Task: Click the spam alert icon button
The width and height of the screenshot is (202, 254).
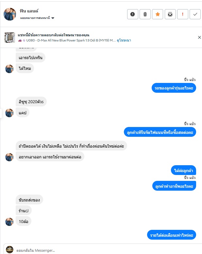Action: pyautogui.click(x=132, y=14)
